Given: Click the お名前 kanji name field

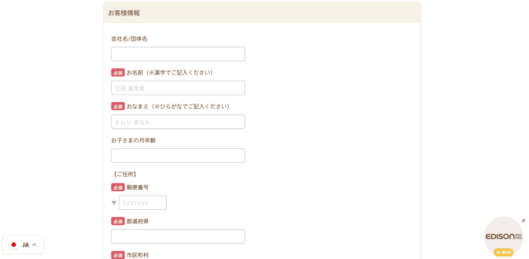Looking at the screenshot, I should (x=178, y=88).
